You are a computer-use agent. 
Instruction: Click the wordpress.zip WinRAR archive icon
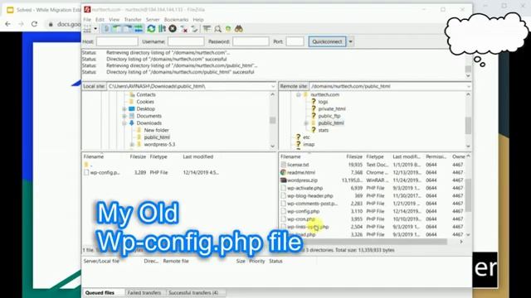(x=283, y=180)
